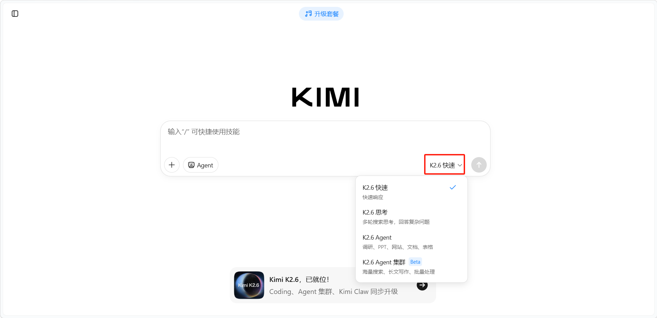
Task: Click the send arrow button
Action: point(479,165)
